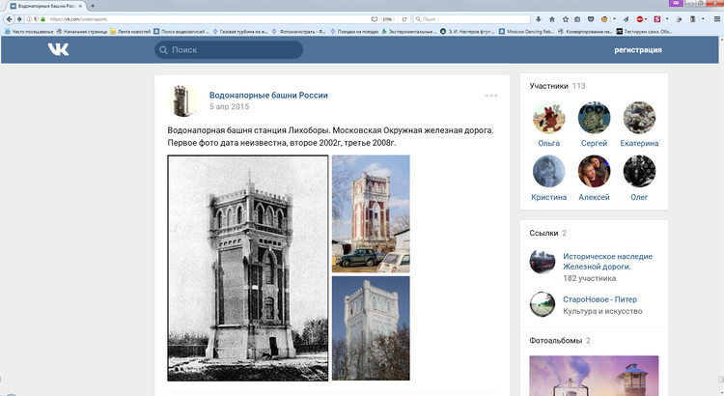Close the Водонапорные башни России tab
Viewport: 724px width, 396px height.
[x=80, y=6]
